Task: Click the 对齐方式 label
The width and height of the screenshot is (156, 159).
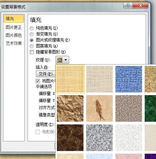Action: (47, 108)
